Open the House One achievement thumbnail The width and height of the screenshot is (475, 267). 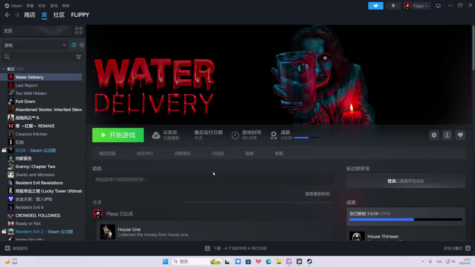tap(108, 232)
